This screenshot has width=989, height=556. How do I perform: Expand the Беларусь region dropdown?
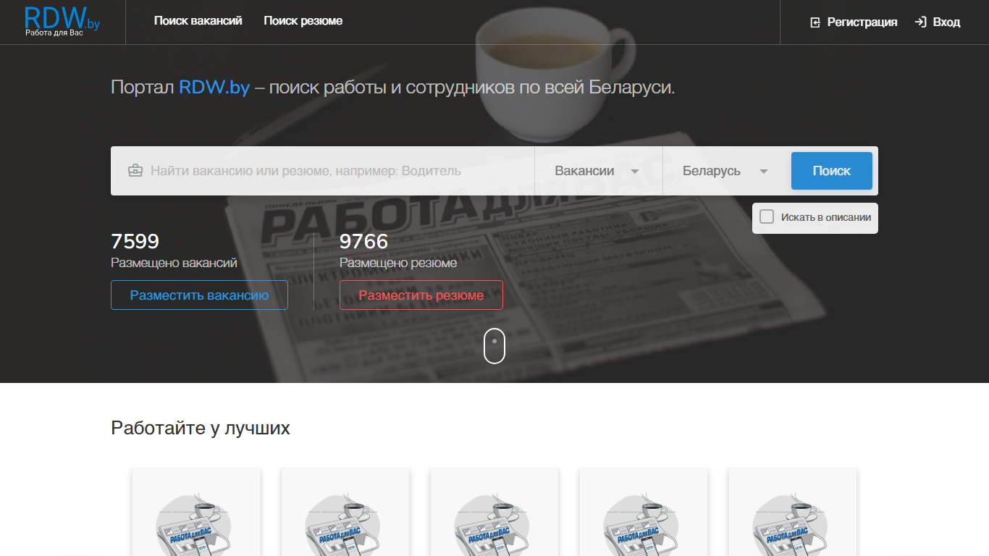[x=725, y=171]
